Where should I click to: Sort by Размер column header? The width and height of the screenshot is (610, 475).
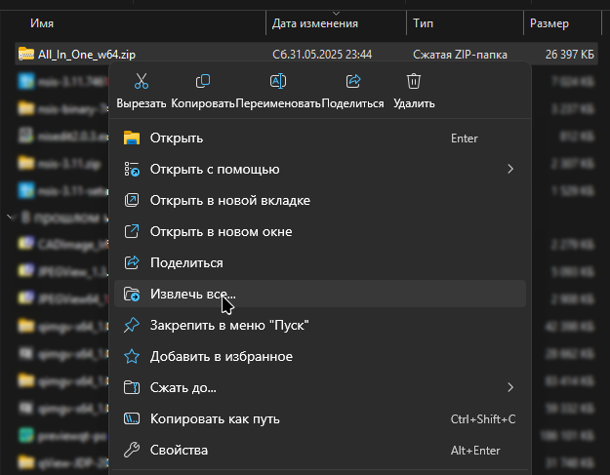point(549,23)
